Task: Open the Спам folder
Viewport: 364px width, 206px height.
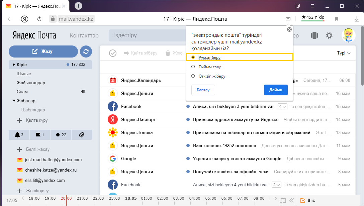Action: pyautogui.click(x=22, y=92)
